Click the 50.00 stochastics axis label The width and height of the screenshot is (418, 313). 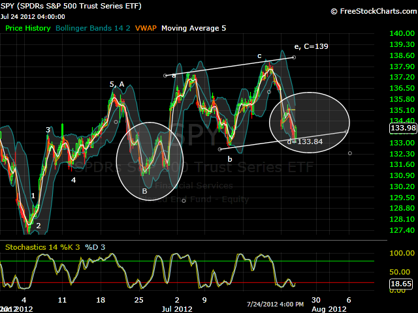[400, 272]
